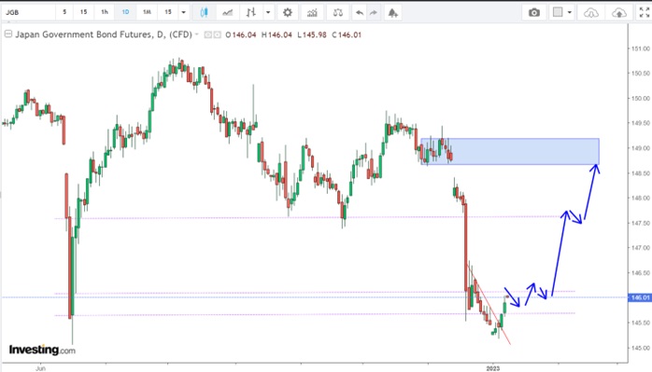Viewport: 652px width, 372px height.
Task: Open chart properties gear settings
Action: tap(288, 12)
